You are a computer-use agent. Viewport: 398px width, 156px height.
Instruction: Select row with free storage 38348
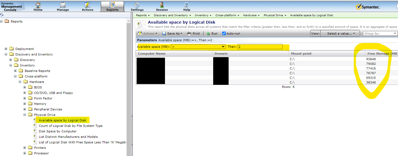pos(267,82)
